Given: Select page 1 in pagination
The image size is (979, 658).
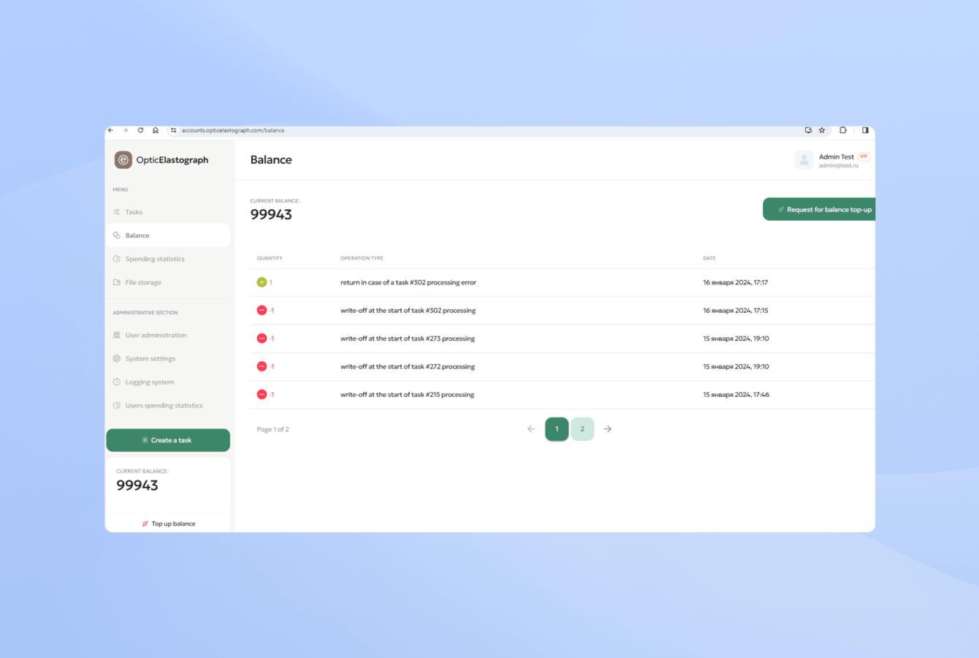Looking at the screenshot, I should point(557,429).
